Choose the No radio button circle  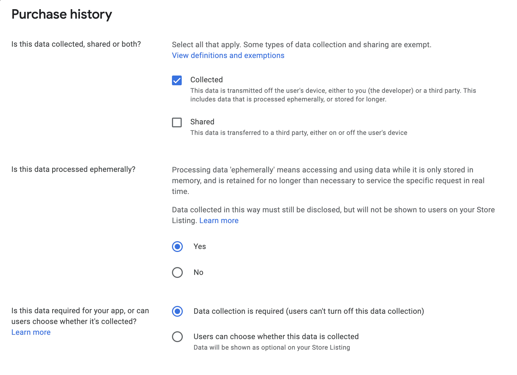coord(177,272)
